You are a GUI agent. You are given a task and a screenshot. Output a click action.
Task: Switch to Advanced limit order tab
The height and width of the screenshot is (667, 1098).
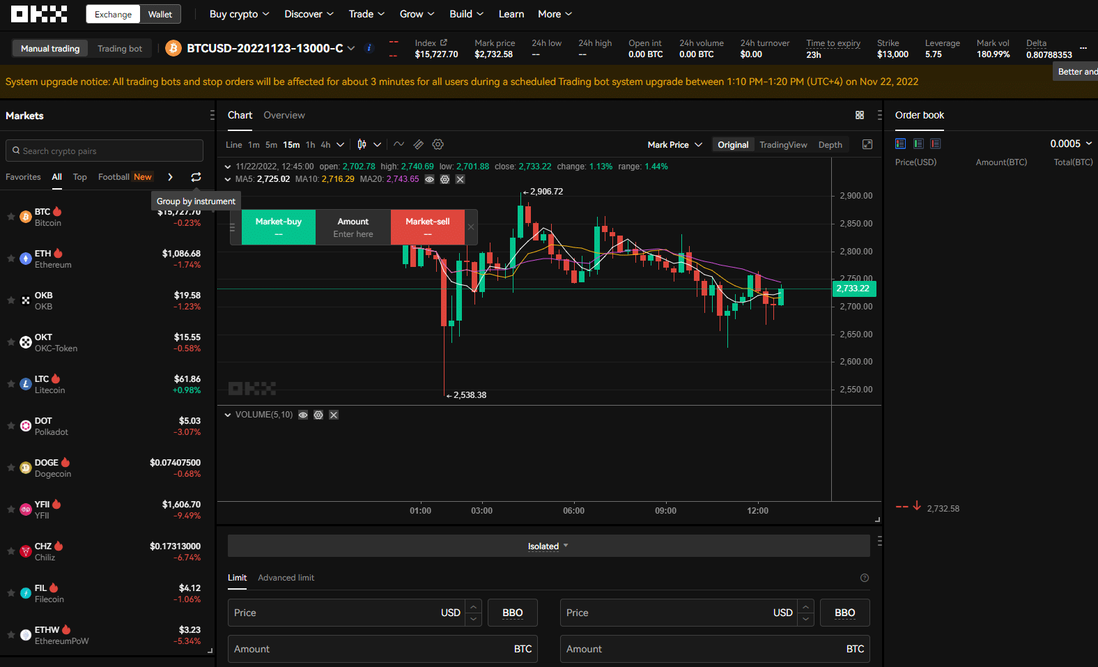[x=286, y=578]
